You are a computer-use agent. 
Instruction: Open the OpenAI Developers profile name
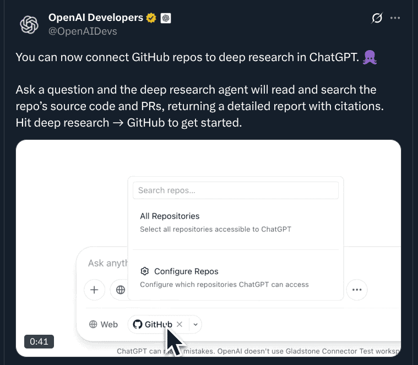(x=95, y=18)
